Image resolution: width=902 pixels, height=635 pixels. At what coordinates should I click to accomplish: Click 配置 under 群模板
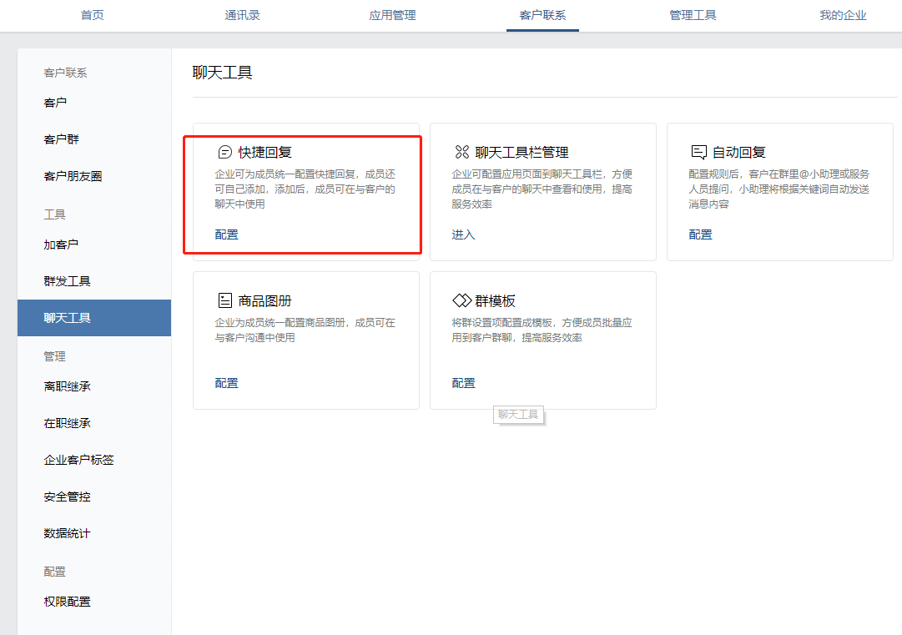point(463,383)
